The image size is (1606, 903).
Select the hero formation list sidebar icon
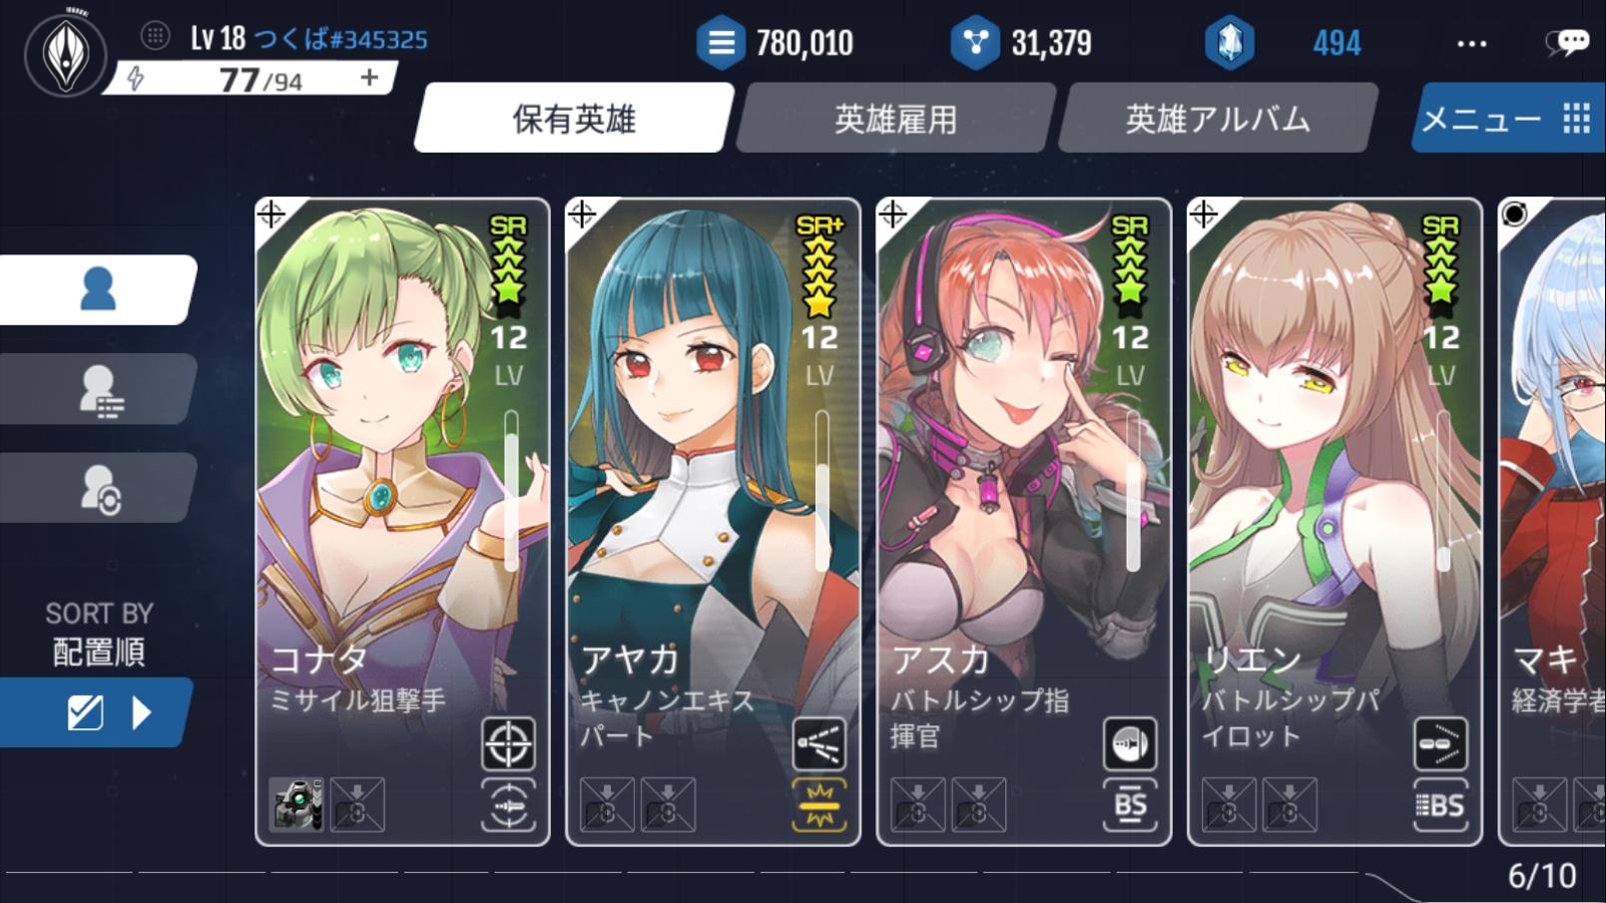pos(98,389)
